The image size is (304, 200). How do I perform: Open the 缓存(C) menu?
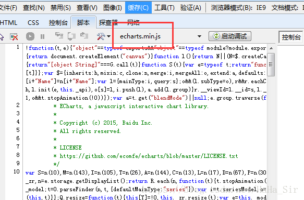(x=138, y=8)
